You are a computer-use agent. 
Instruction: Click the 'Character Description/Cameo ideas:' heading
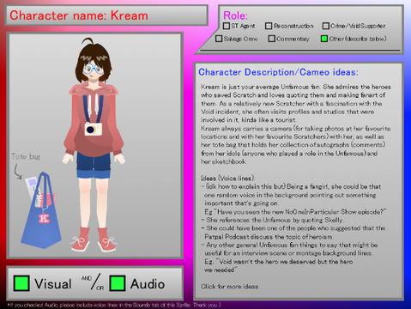(278, 72)
